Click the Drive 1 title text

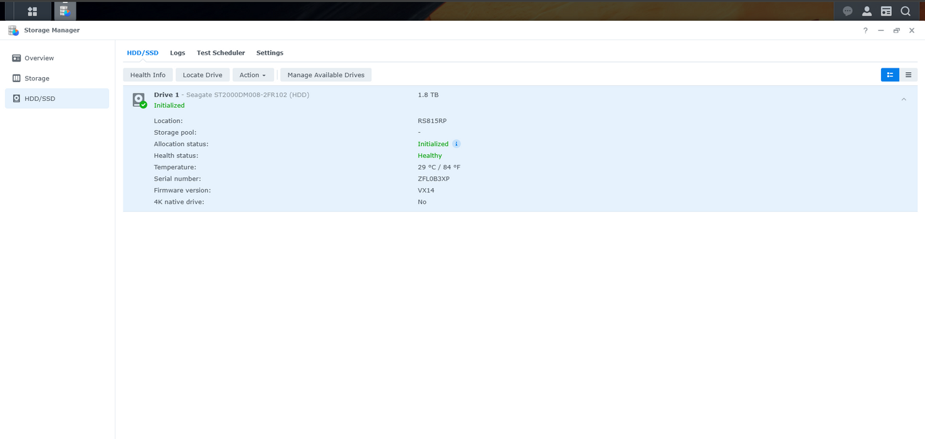tap(166, 95)
